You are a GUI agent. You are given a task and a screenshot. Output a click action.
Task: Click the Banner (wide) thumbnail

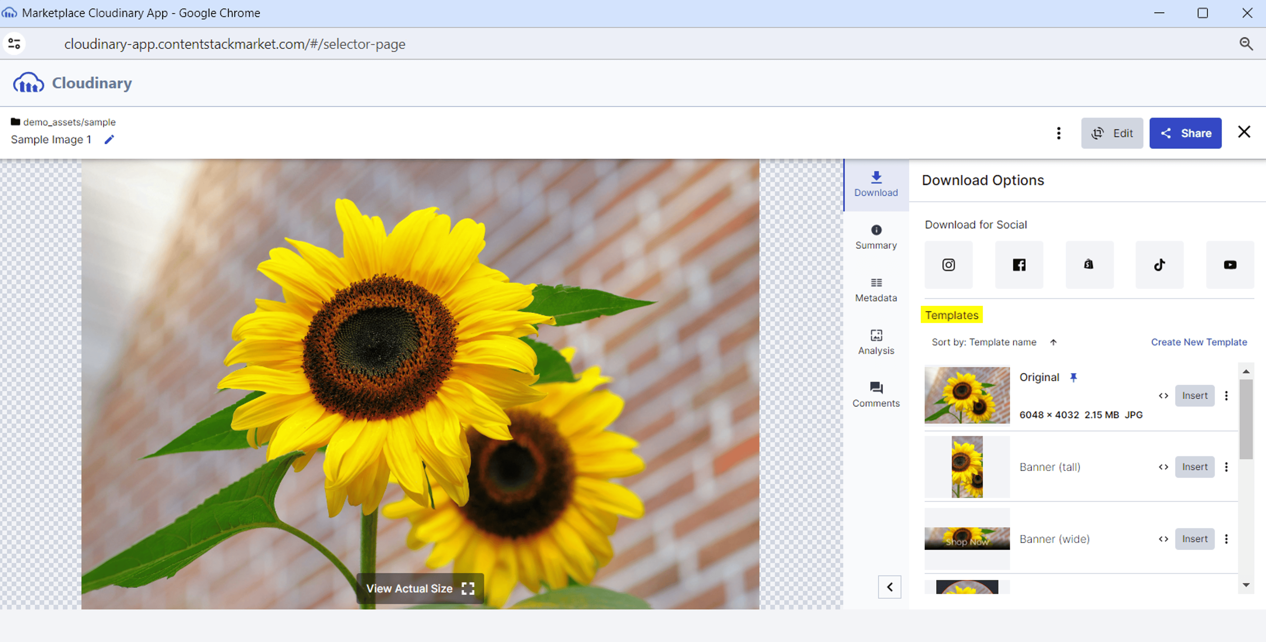967,539
